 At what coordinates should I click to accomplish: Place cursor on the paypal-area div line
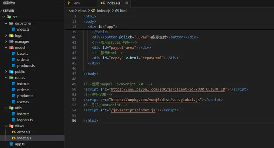121,47
